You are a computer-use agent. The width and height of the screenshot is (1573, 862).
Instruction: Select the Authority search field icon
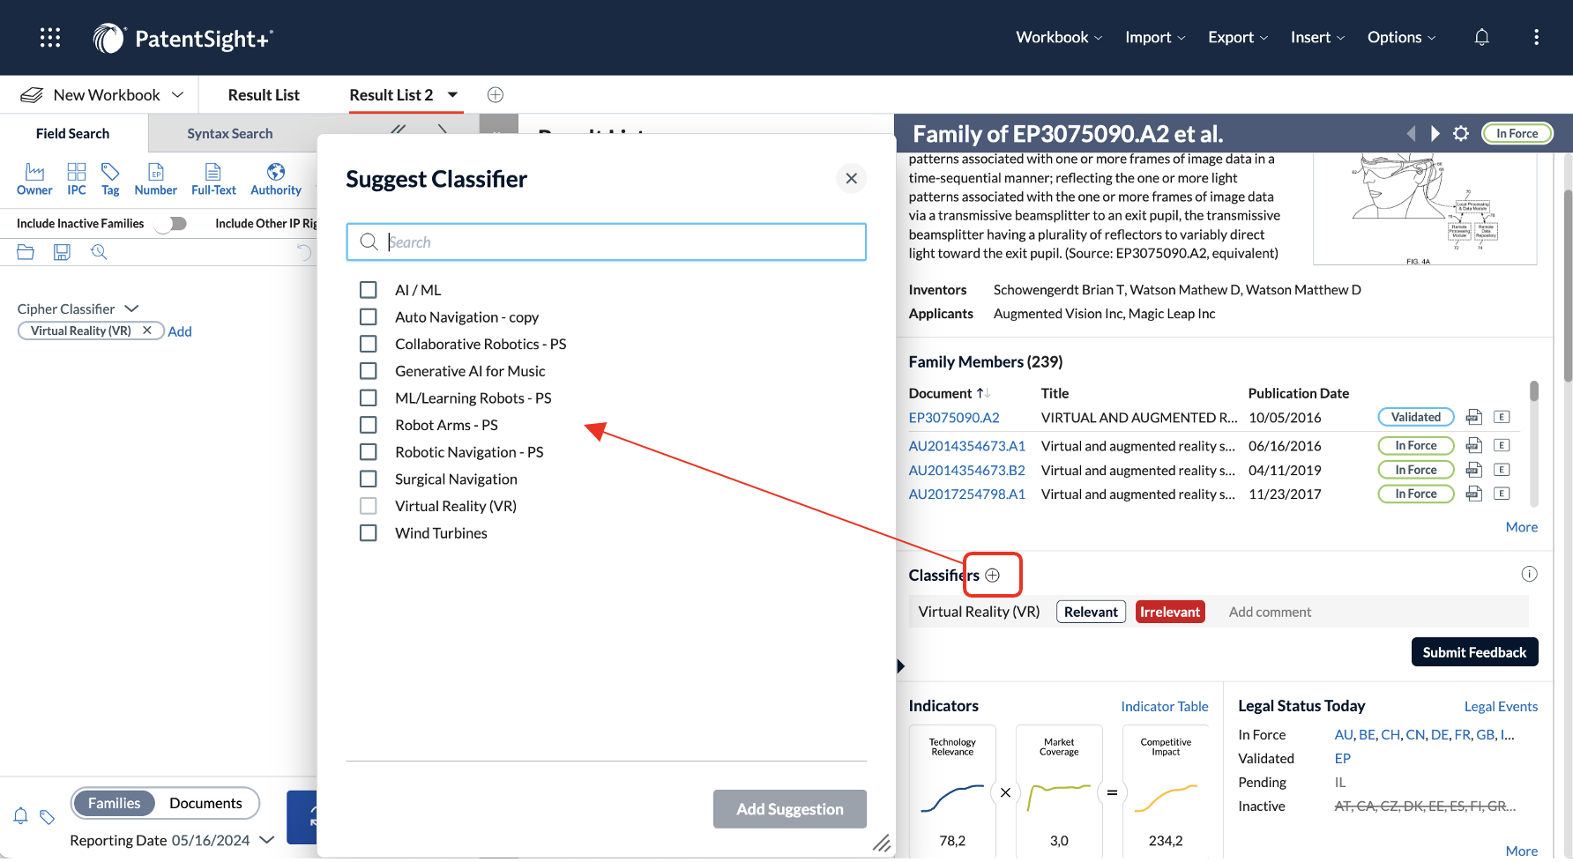[x=276, y=179]
